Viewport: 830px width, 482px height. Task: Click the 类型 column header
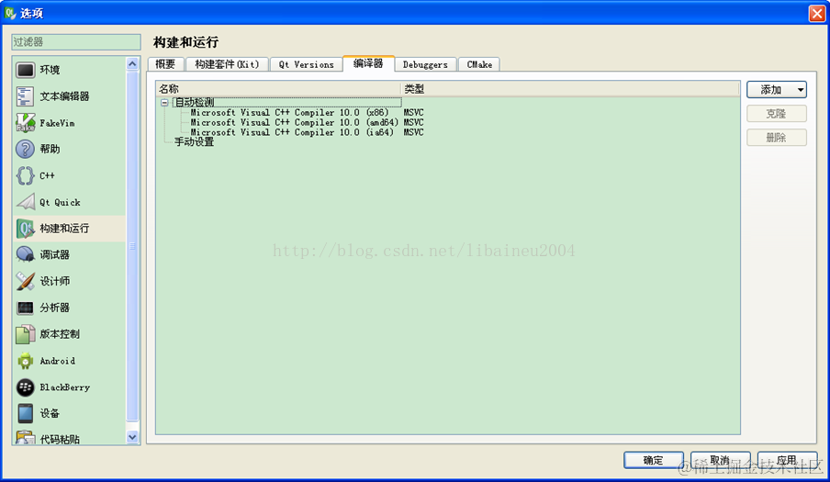(x=570, y=89)
